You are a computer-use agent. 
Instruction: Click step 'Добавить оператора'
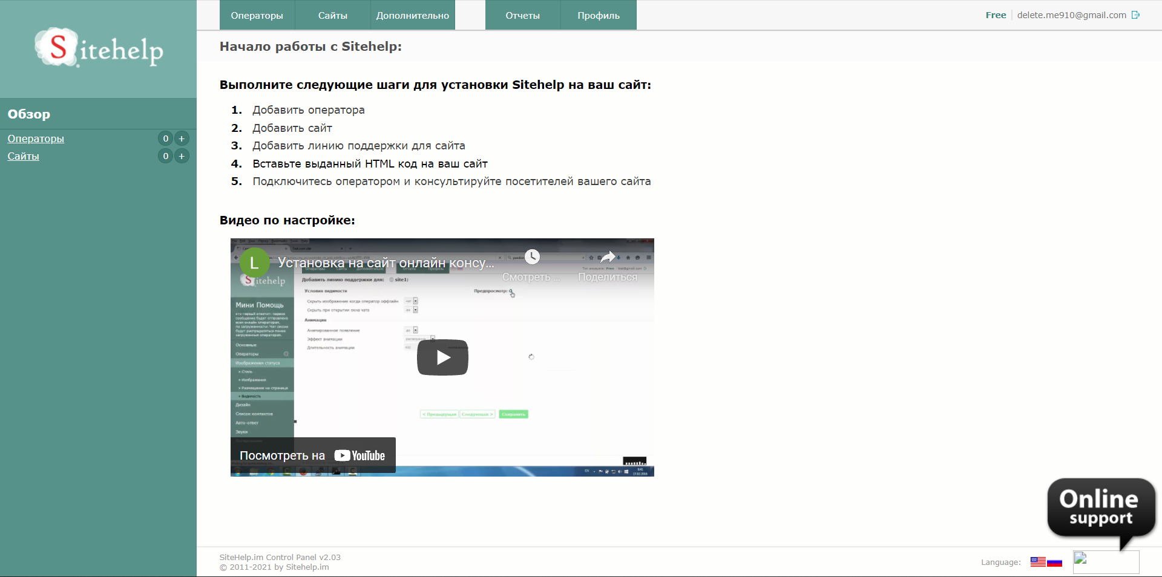[x=309, y=110]
